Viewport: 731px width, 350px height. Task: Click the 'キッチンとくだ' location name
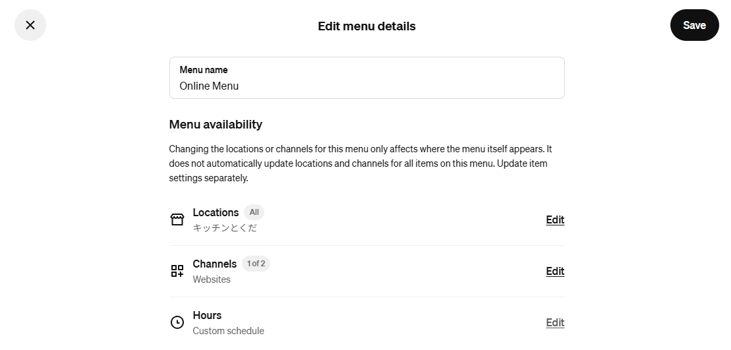[225, 228]
